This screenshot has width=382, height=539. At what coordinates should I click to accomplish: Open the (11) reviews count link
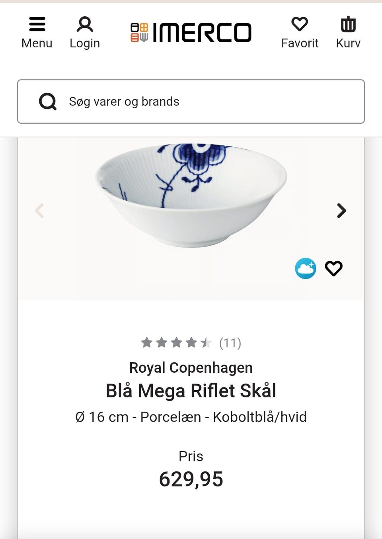point(230,342)
